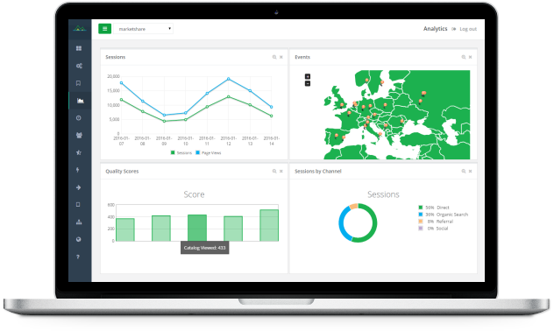Image resolution: width=554 pixels, height=331 pixels.
Task: Toggle Page Views series in chart legend
Action: [x=209, y=152]
